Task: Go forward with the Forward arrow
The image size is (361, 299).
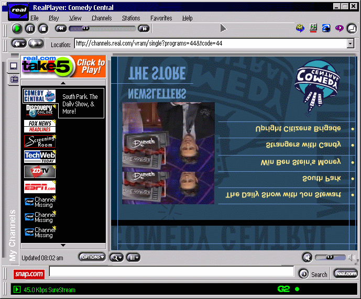Action: tap(36, 43)
